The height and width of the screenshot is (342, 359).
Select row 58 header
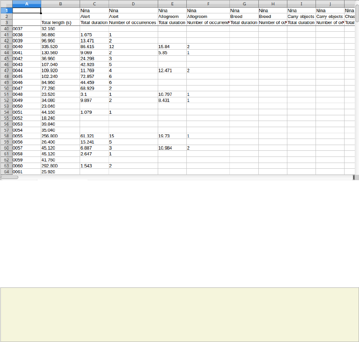click(6, 136)
